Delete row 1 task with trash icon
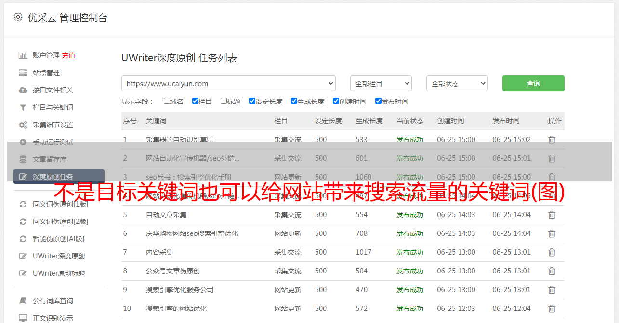Viewport: 619px width, 323px height. pyautogui.click(x=552, y=140)
